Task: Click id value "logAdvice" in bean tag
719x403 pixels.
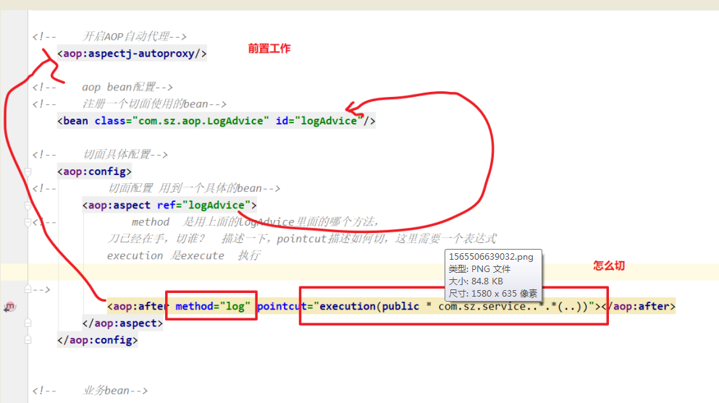Action: pyautogui.click(x=328, y=121)
